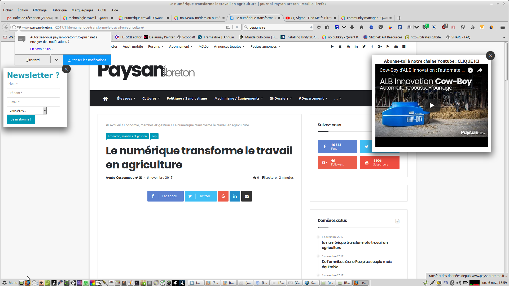The height and width of the screenshot is (286, 509).
Task: Click the 'En savoir plus...' link
Action: 42,49
